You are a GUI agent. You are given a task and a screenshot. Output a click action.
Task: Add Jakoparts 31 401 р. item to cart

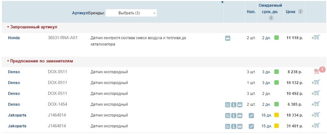click(316, 126)
